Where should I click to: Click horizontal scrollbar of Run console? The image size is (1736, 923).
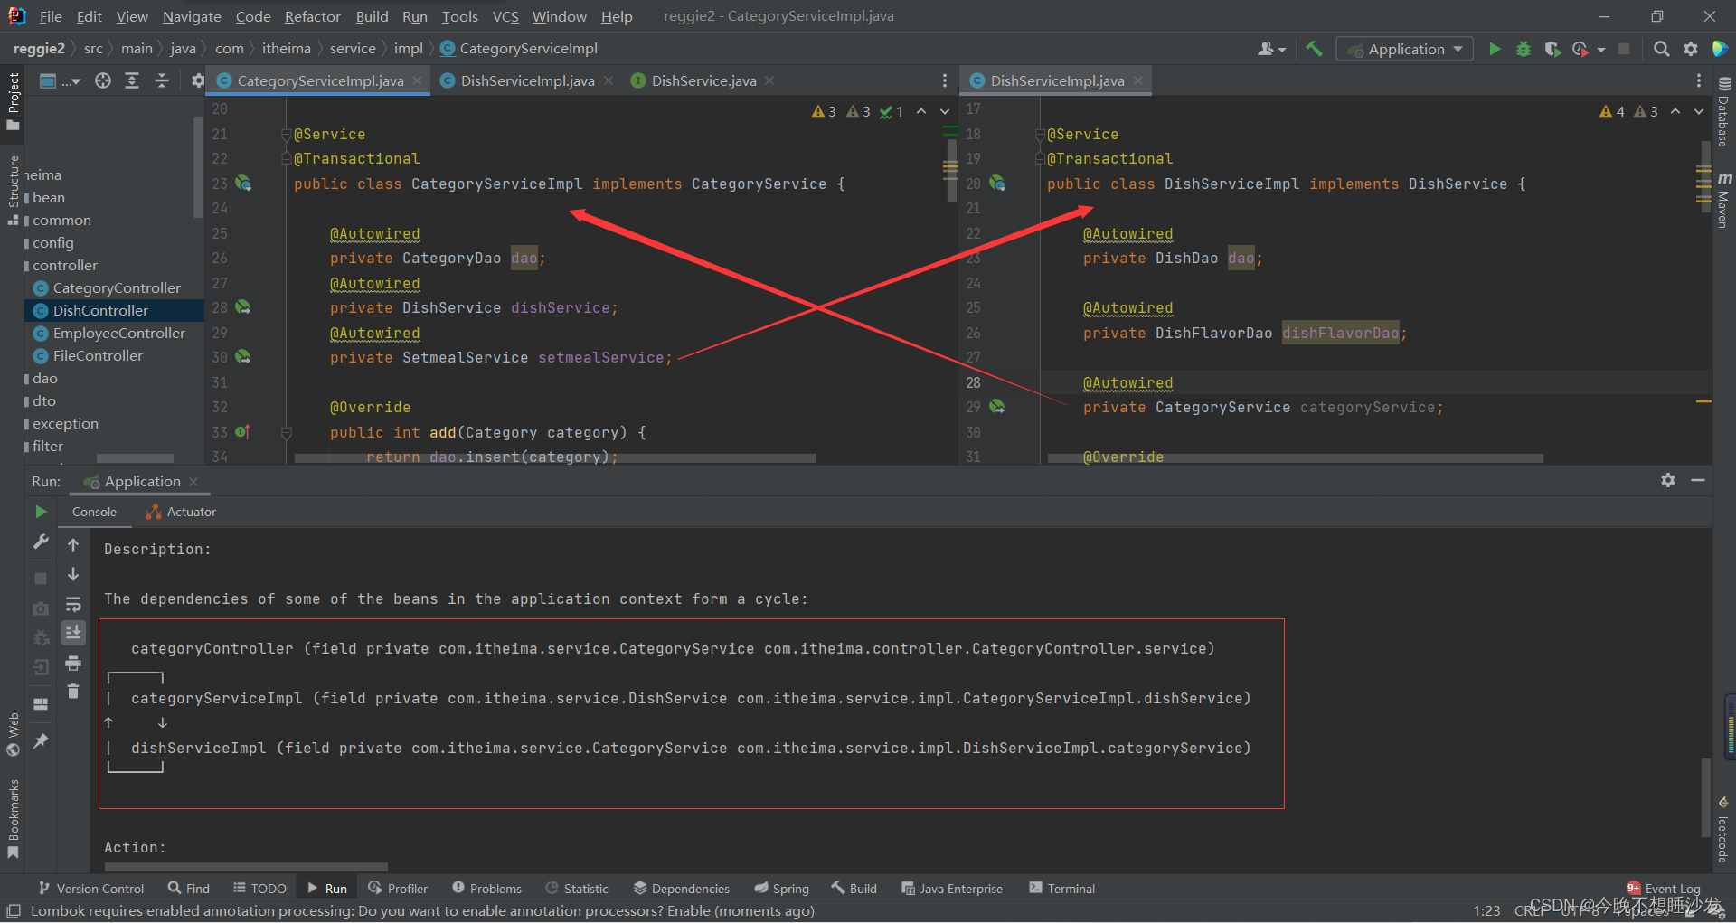(246, 866)
